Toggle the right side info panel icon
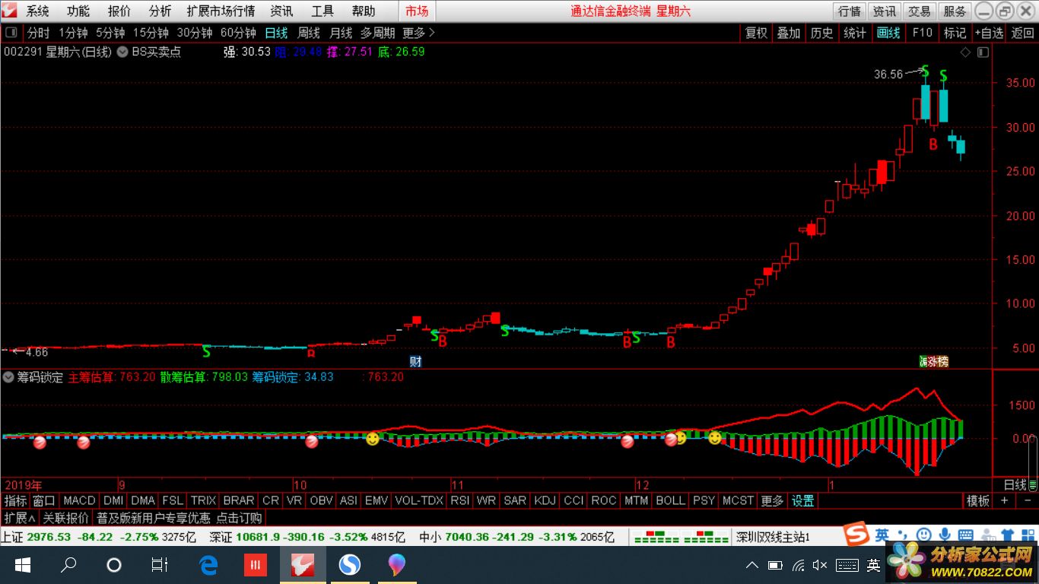The height and width of the screenshot is (584, 1039). pos(983,52)
